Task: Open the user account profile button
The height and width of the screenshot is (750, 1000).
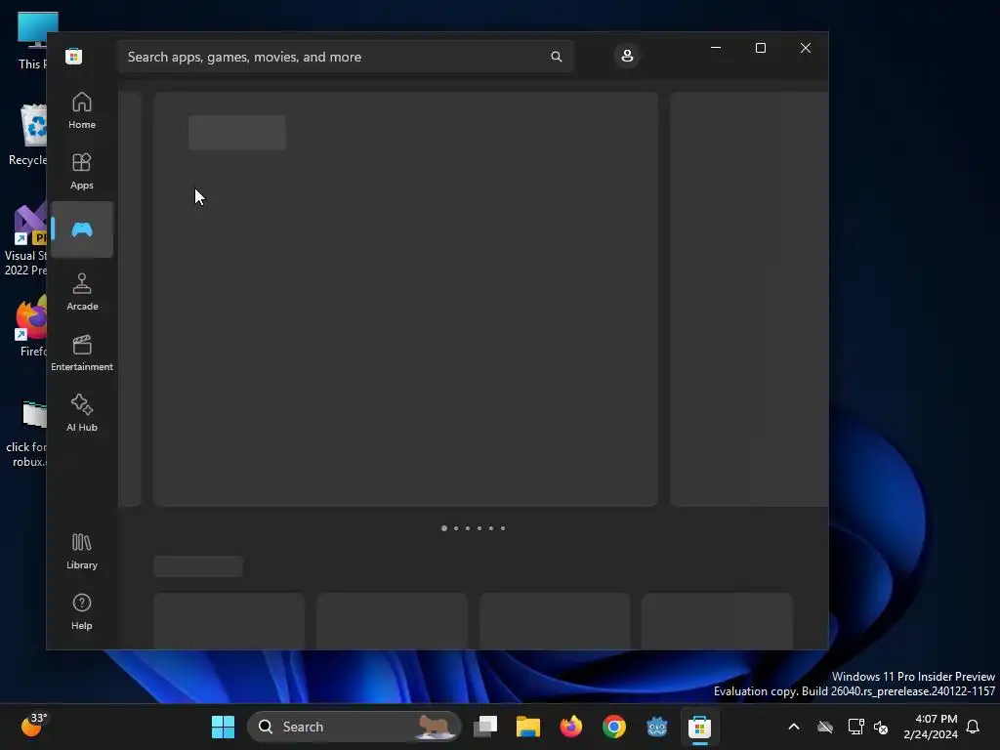Action: pyautogui.click(x=627, y=56)
